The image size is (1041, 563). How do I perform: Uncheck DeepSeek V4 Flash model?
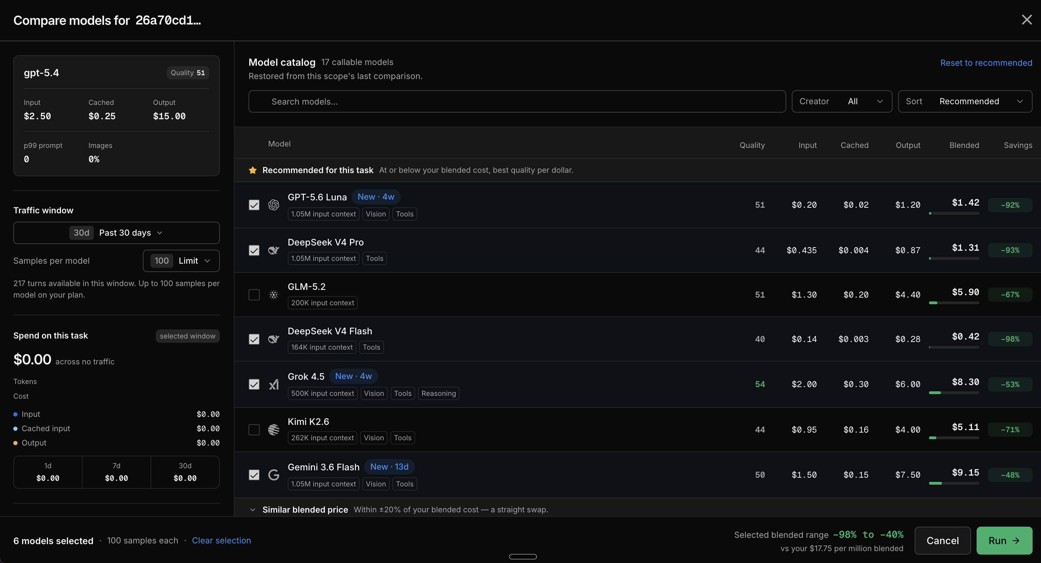(254, 339)
